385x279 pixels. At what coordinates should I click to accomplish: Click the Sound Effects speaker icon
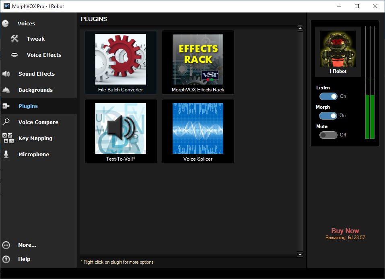(6, 74)
